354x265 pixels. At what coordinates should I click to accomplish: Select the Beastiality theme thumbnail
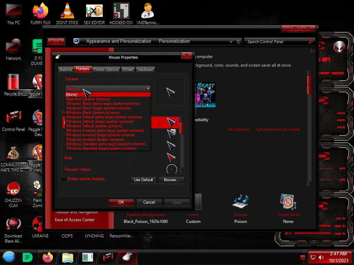click(x=205, y=95)
